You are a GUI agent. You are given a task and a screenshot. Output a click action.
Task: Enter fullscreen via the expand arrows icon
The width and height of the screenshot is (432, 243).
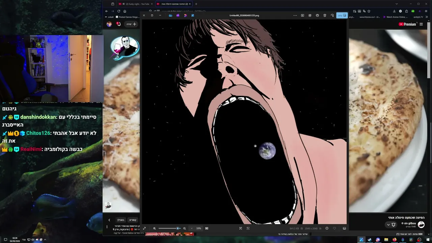tap(144, 228)
